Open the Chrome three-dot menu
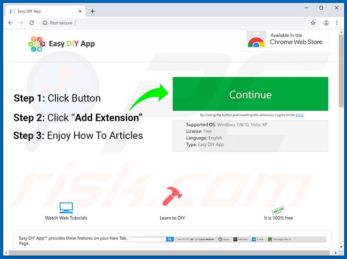 click(337, 23)
